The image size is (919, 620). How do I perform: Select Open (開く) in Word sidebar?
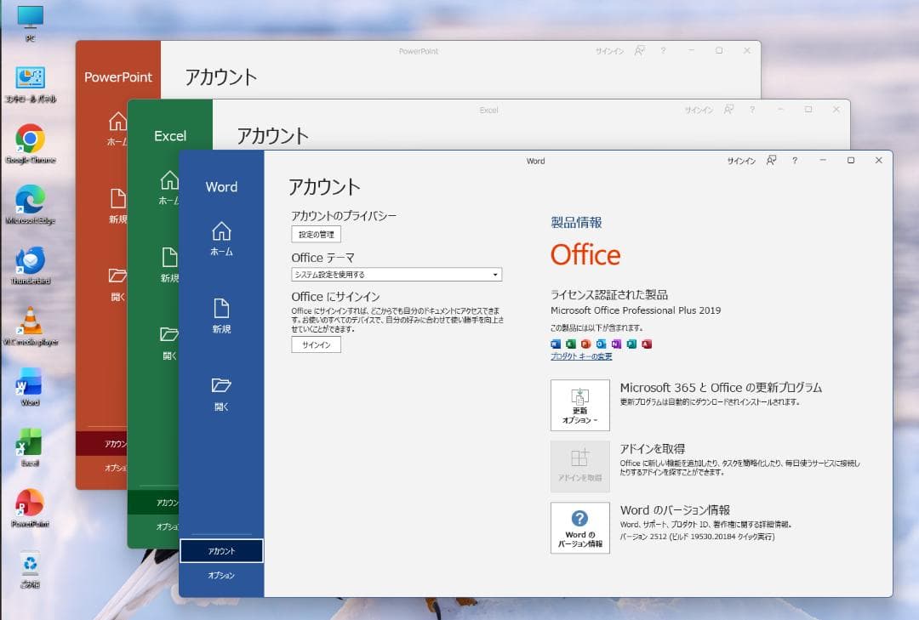(221, 394)
